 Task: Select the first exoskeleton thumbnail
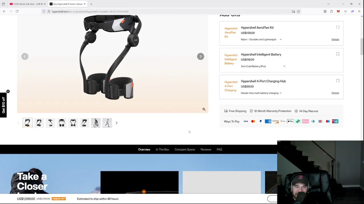pyautogui.click(x=28, y=123)
